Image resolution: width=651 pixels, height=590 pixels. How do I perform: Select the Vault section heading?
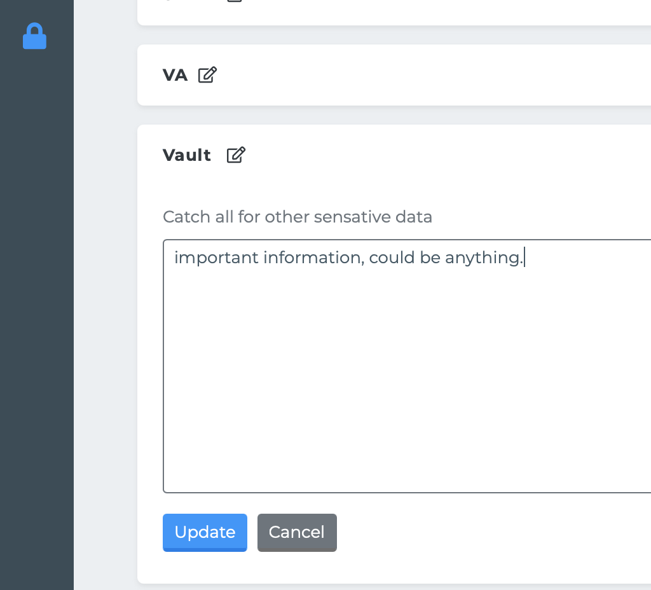click(187, 155)
